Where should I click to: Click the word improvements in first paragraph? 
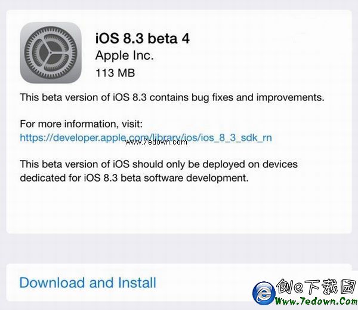click(290, 97)
